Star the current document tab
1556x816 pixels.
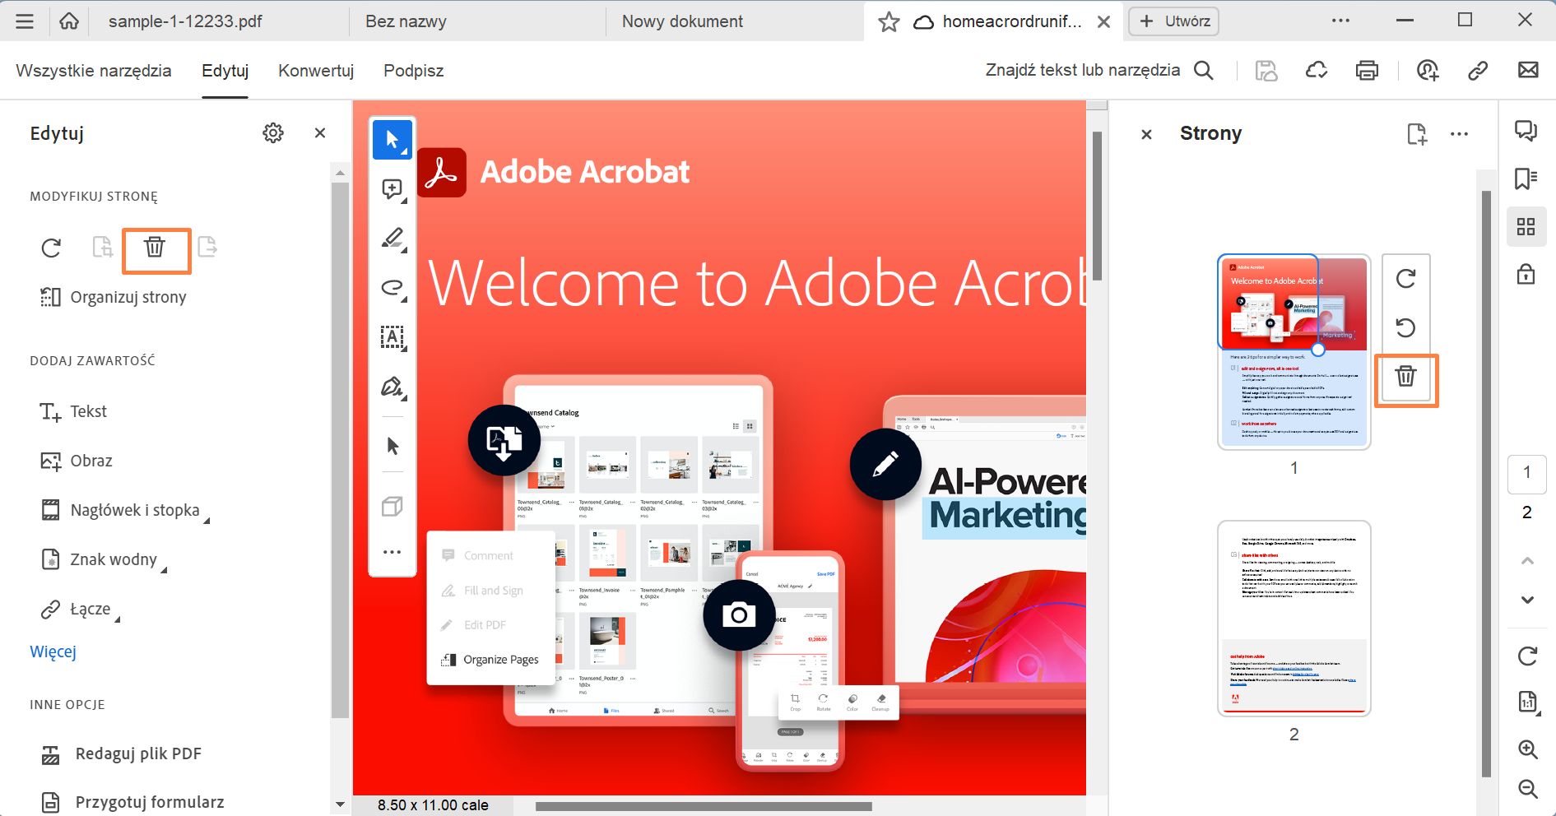pos(889,22)
